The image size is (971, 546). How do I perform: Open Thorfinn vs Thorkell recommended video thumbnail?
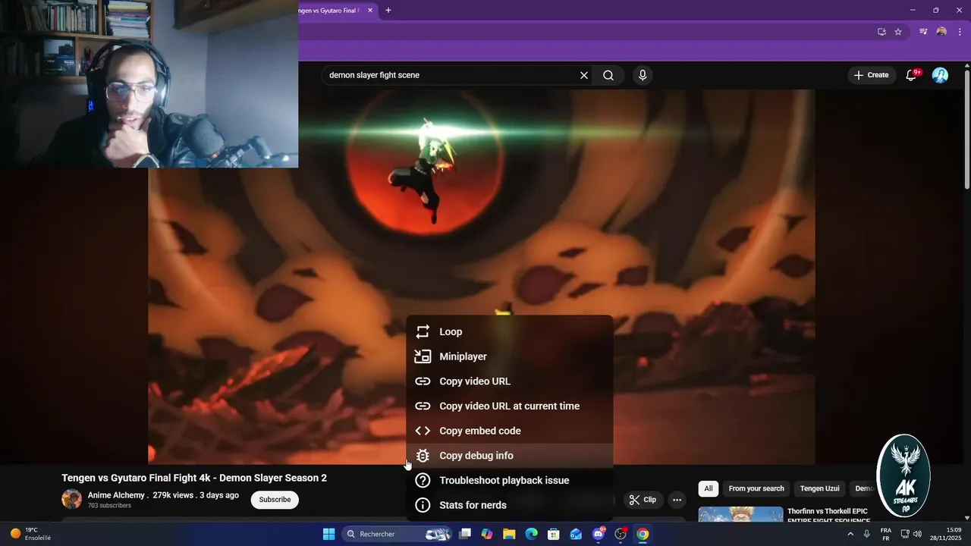(740, 514)
